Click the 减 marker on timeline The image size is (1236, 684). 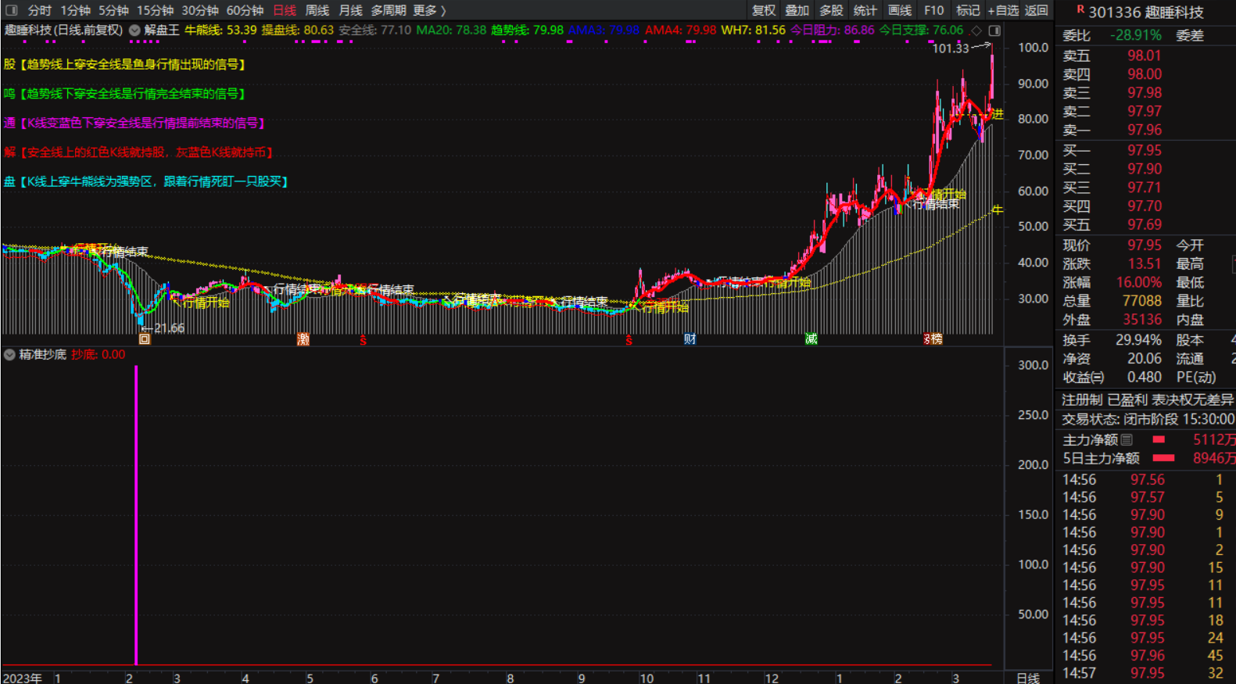[811, 339]
